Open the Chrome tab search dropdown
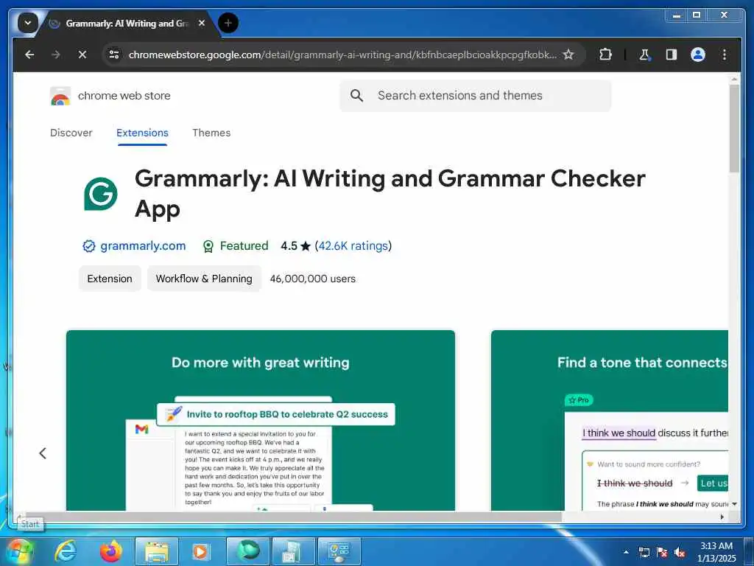 click(x=27, y=23)
